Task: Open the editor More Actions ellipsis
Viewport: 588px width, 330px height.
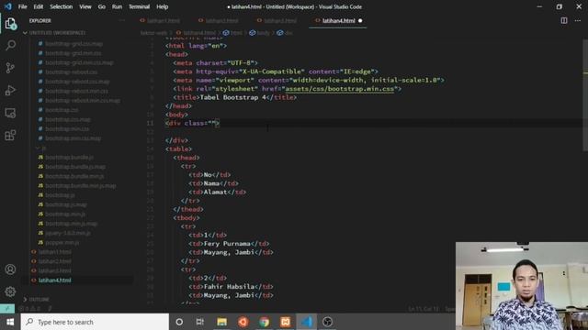Action: 578,20
